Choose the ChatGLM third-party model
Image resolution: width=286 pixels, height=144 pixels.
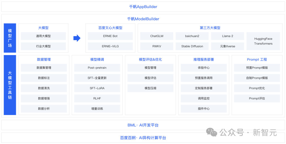pyautogui.click(x=157, y=36)
